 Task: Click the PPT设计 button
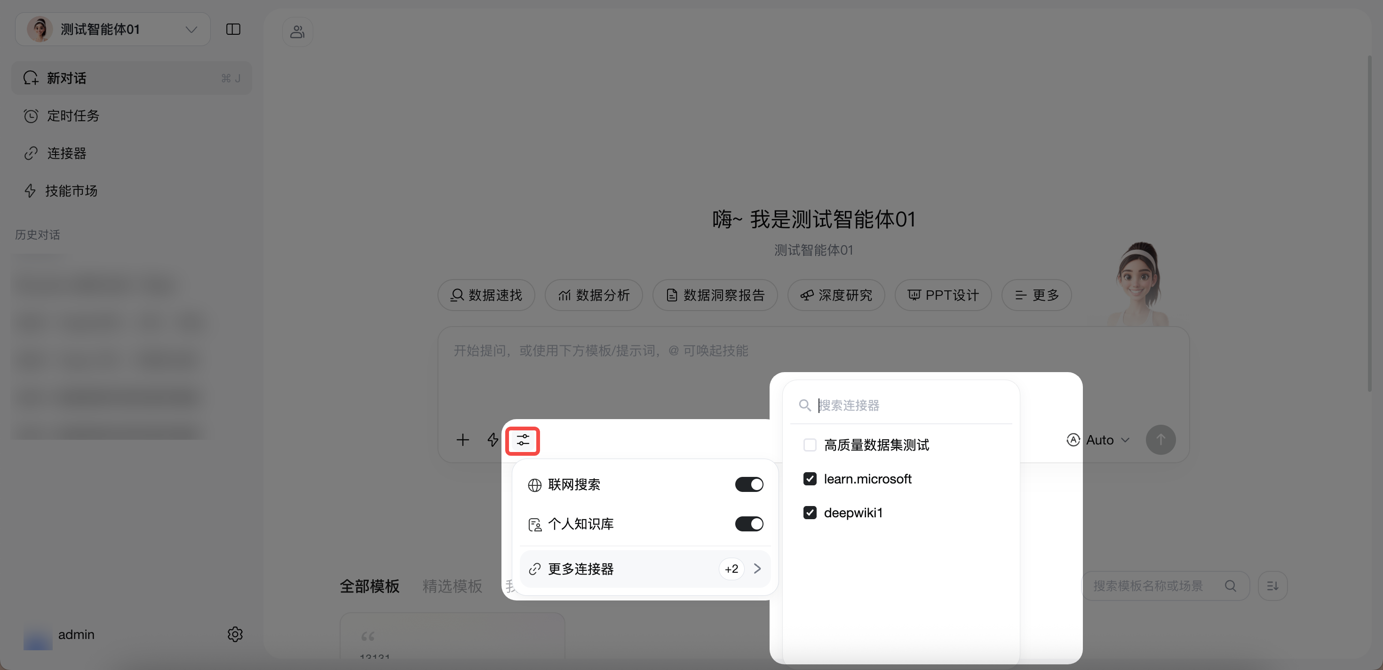click(x=943, y=295)
